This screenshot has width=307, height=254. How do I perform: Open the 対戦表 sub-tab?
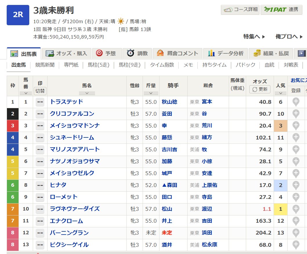(291, 65)
